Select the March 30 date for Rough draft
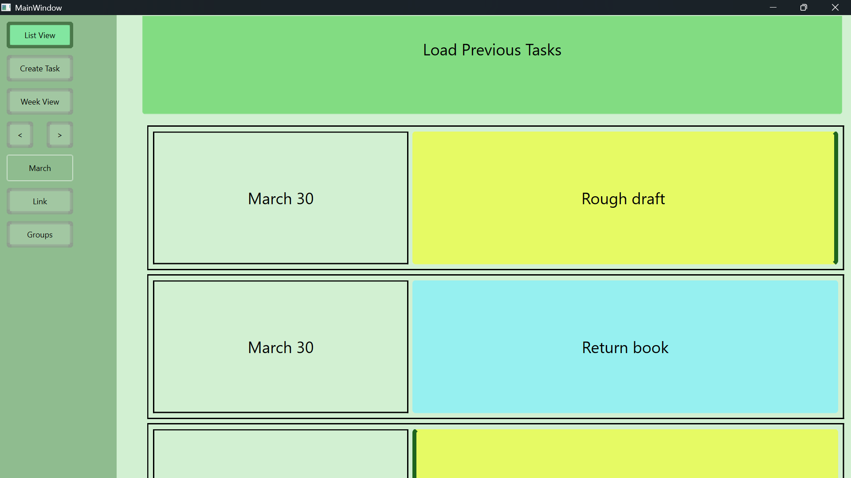Viewport: 851px width, 478px height. coord(281,198)
